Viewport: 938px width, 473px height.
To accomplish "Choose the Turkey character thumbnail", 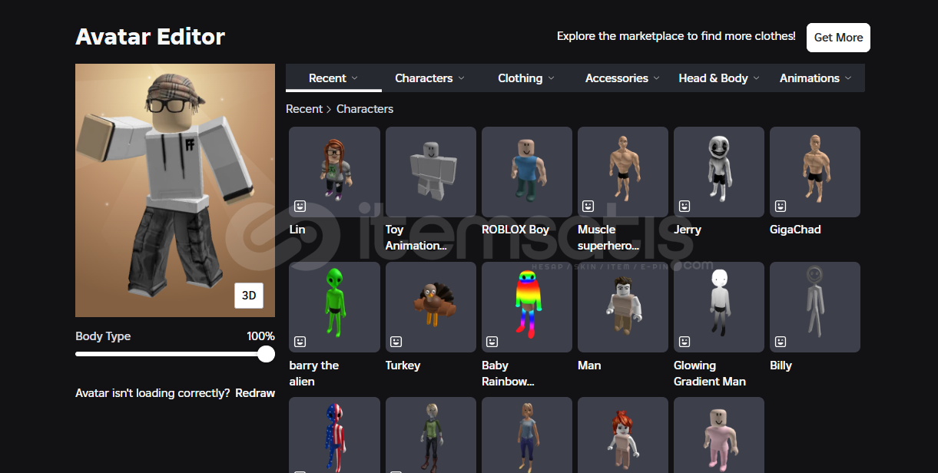I will coord(431,307).
